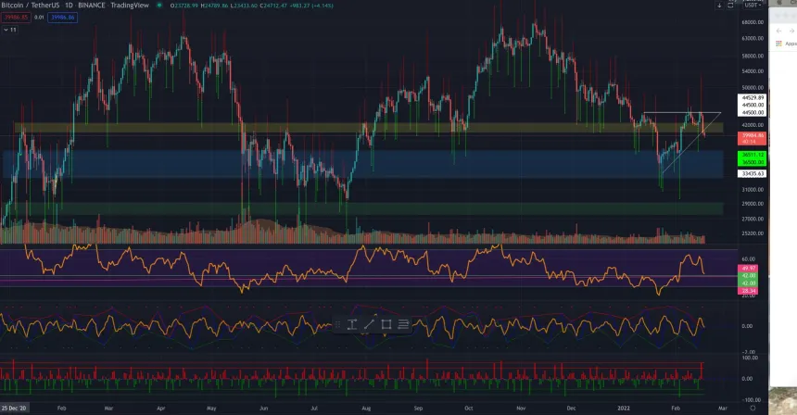797x415 pixels.
Task: Click the 33435.63 price label on scale
Action: (x=753, y=174)
